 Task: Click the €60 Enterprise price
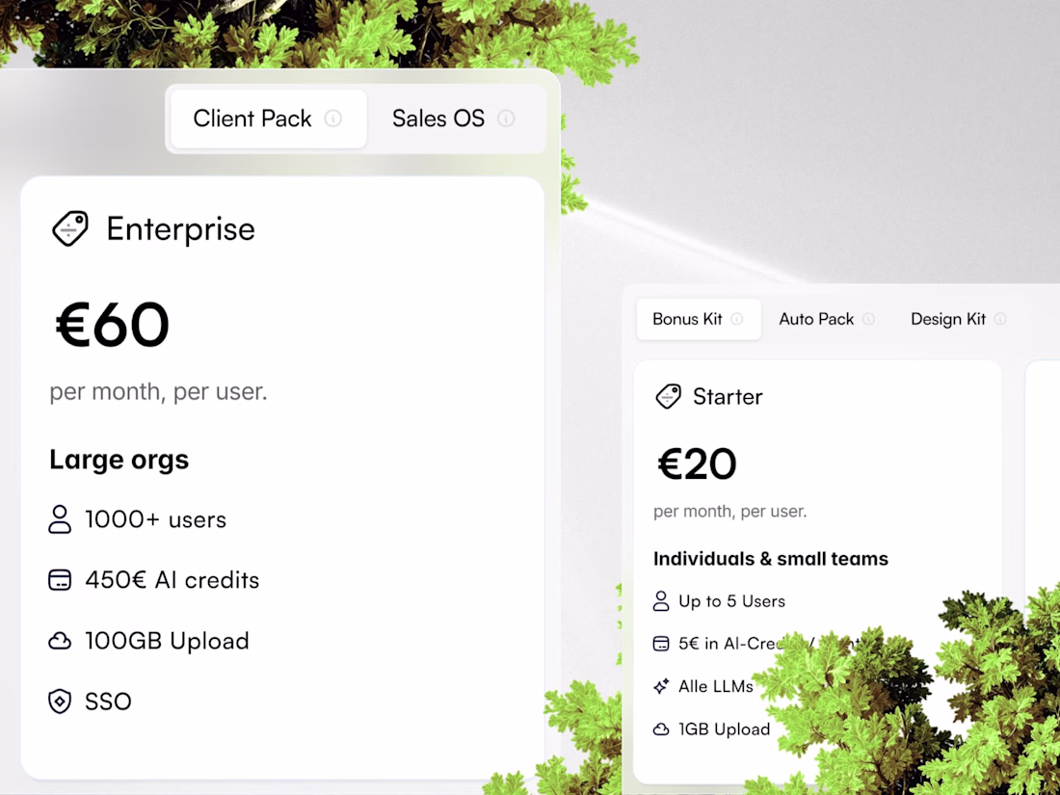point(113,325)
